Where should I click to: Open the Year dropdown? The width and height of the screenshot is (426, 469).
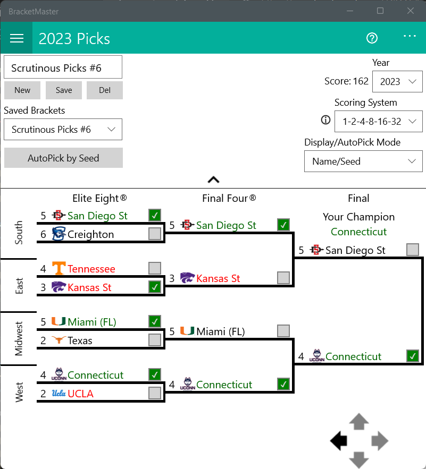[x=397, y=82]
